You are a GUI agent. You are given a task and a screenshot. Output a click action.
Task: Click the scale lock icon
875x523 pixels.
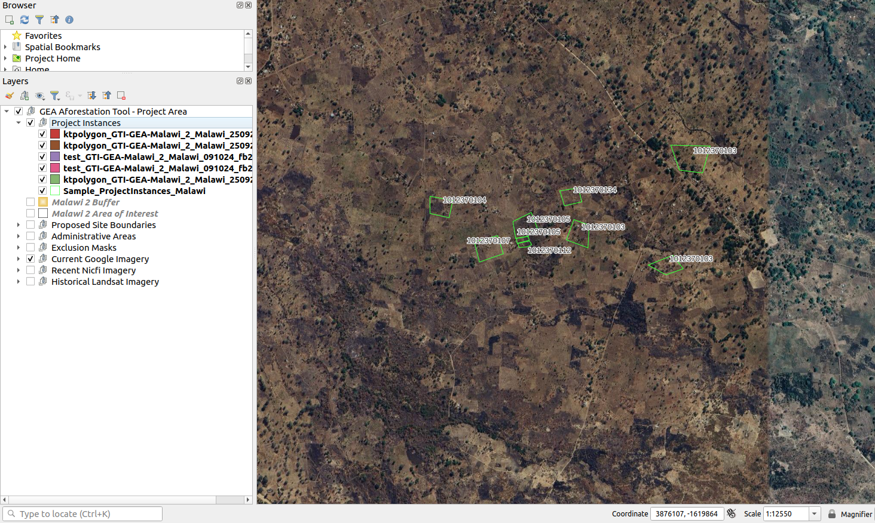click(x=831, y=513)
